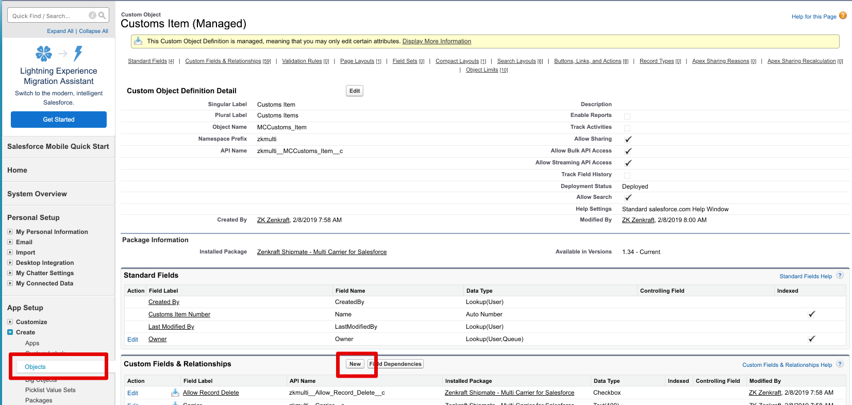852x405 pixels.
Task: Click the Standard Fields Help question icon
Action: (840, 275)
